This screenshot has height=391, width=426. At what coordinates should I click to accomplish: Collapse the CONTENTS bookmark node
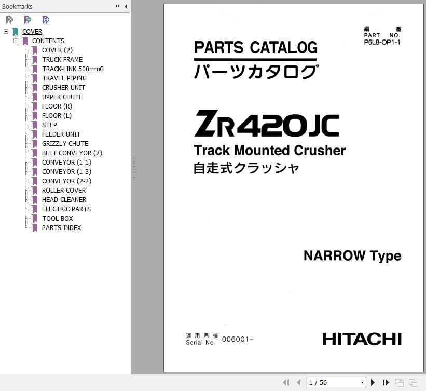click(16, 41)
